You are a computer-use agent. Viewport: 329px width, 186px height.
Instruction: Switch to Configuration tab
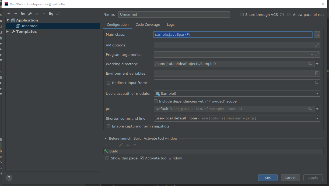click(118, 24)
